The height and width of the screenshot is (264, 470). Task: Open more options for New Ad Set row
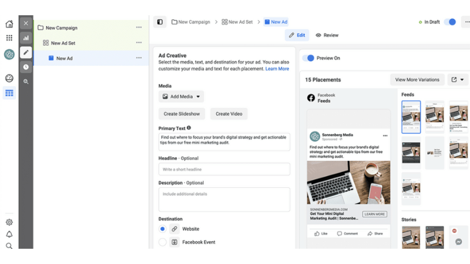139,42
